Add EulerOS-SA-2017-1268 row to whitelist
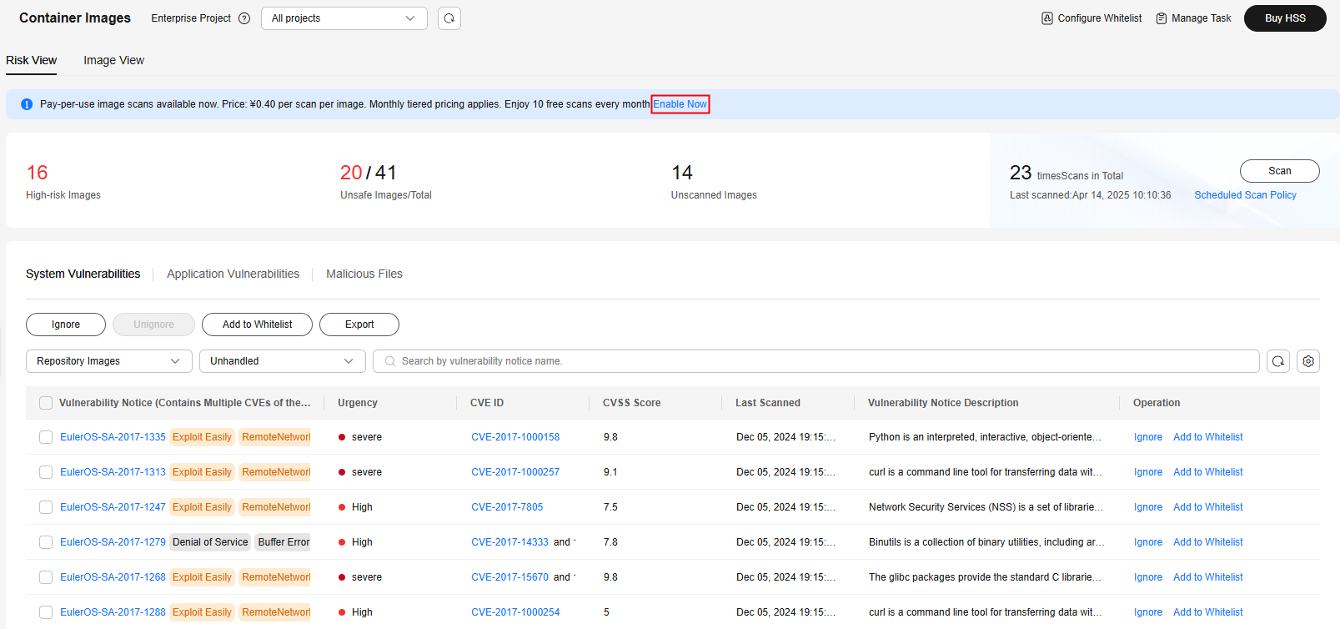The height and width of the screenshot is (629, 1340). 1207,577
